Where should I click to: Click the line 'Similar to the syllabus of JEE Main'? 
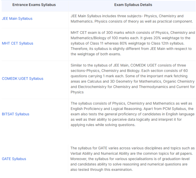(128, 65)
